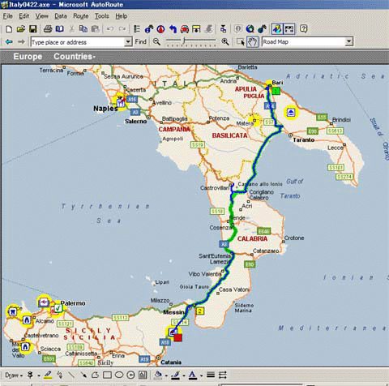Click the scissors Cut icon
389x386 pixels.
[x=71, y=29]
